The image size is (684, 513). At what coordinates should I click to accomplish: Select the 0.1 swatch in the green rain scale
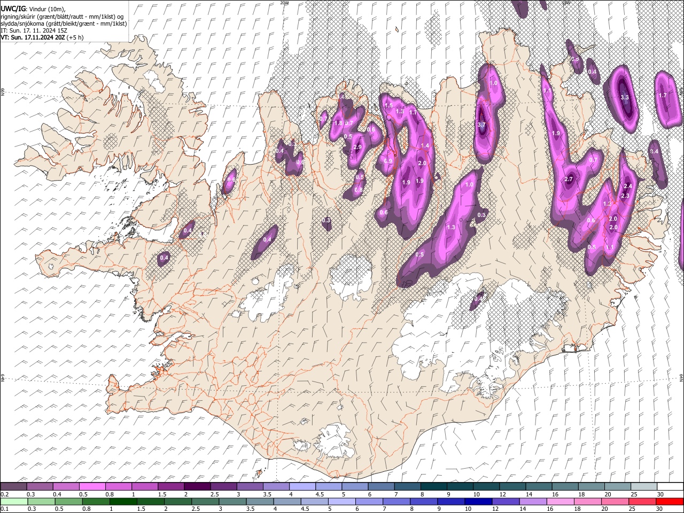pyautogui.click(x=14, y=501)
